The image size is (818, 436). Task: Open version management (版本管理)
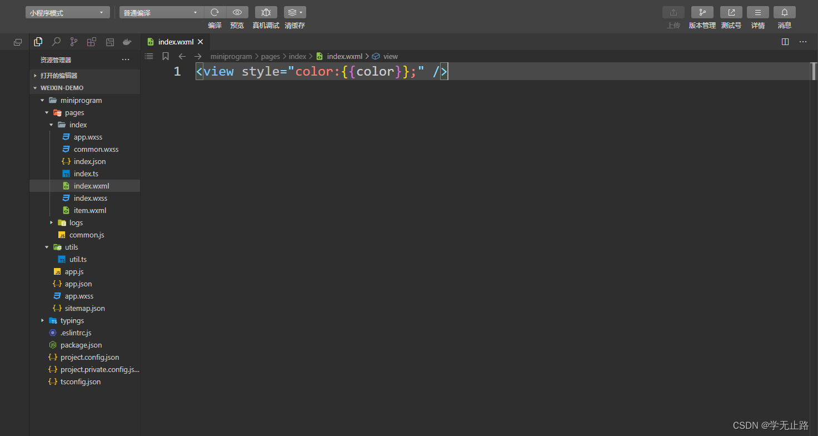tap(702, 12)
